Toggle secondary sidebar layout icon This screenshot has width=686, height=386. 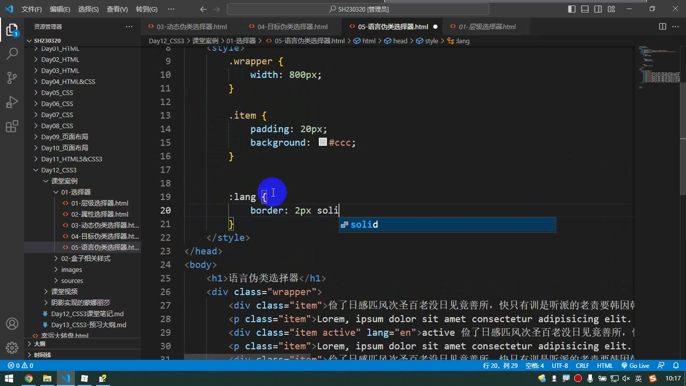pos(598,9)
